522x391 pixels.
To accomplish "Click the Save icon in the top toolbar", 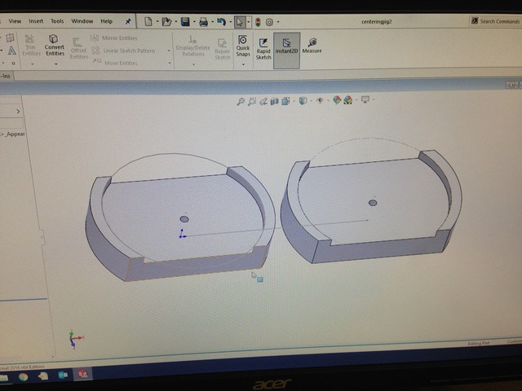I will (185, 21).
